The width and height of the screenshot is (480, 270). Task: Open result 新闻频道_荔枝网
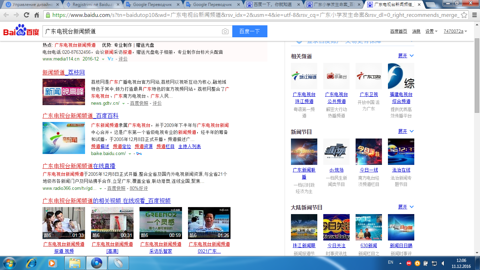click(64, 72)
